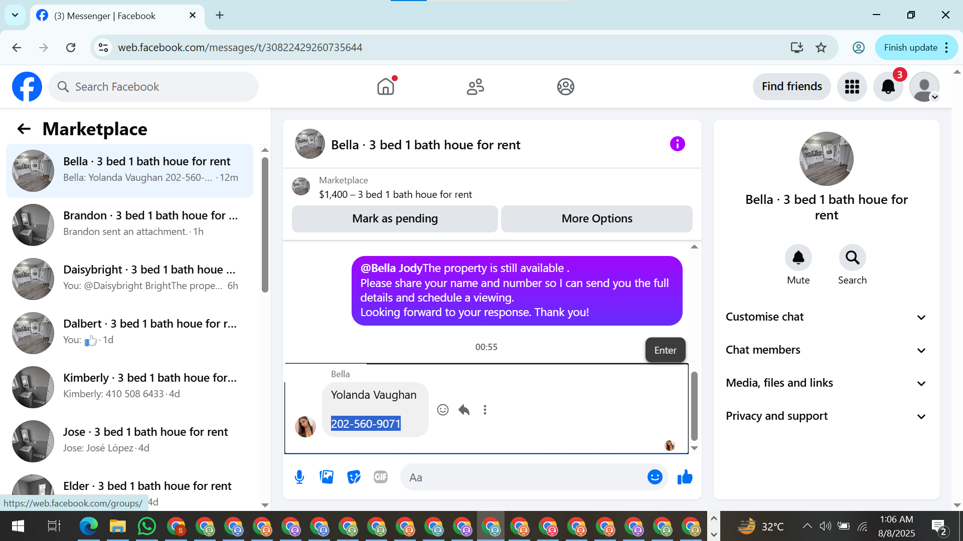Open conversation information purple icon

point(677,144)
